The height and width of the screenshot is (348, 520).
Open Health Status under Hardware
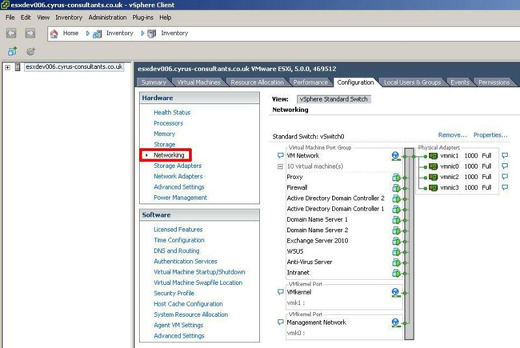tap(172, 113)
